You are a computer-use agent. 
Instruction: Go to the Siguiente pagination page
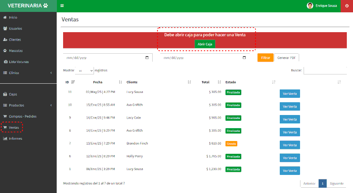click(x=336, y=184)
